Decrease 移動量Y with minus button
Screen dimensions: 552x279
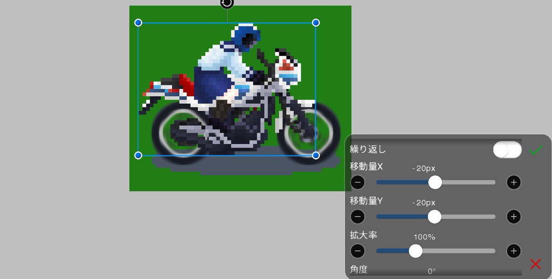[357, 217]
